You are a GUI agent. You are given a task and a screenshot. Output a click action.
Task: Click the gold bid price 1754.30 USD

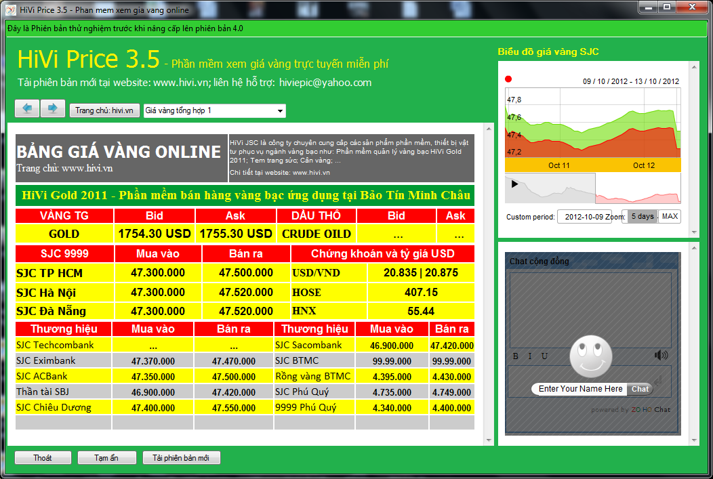coord(155,234)
